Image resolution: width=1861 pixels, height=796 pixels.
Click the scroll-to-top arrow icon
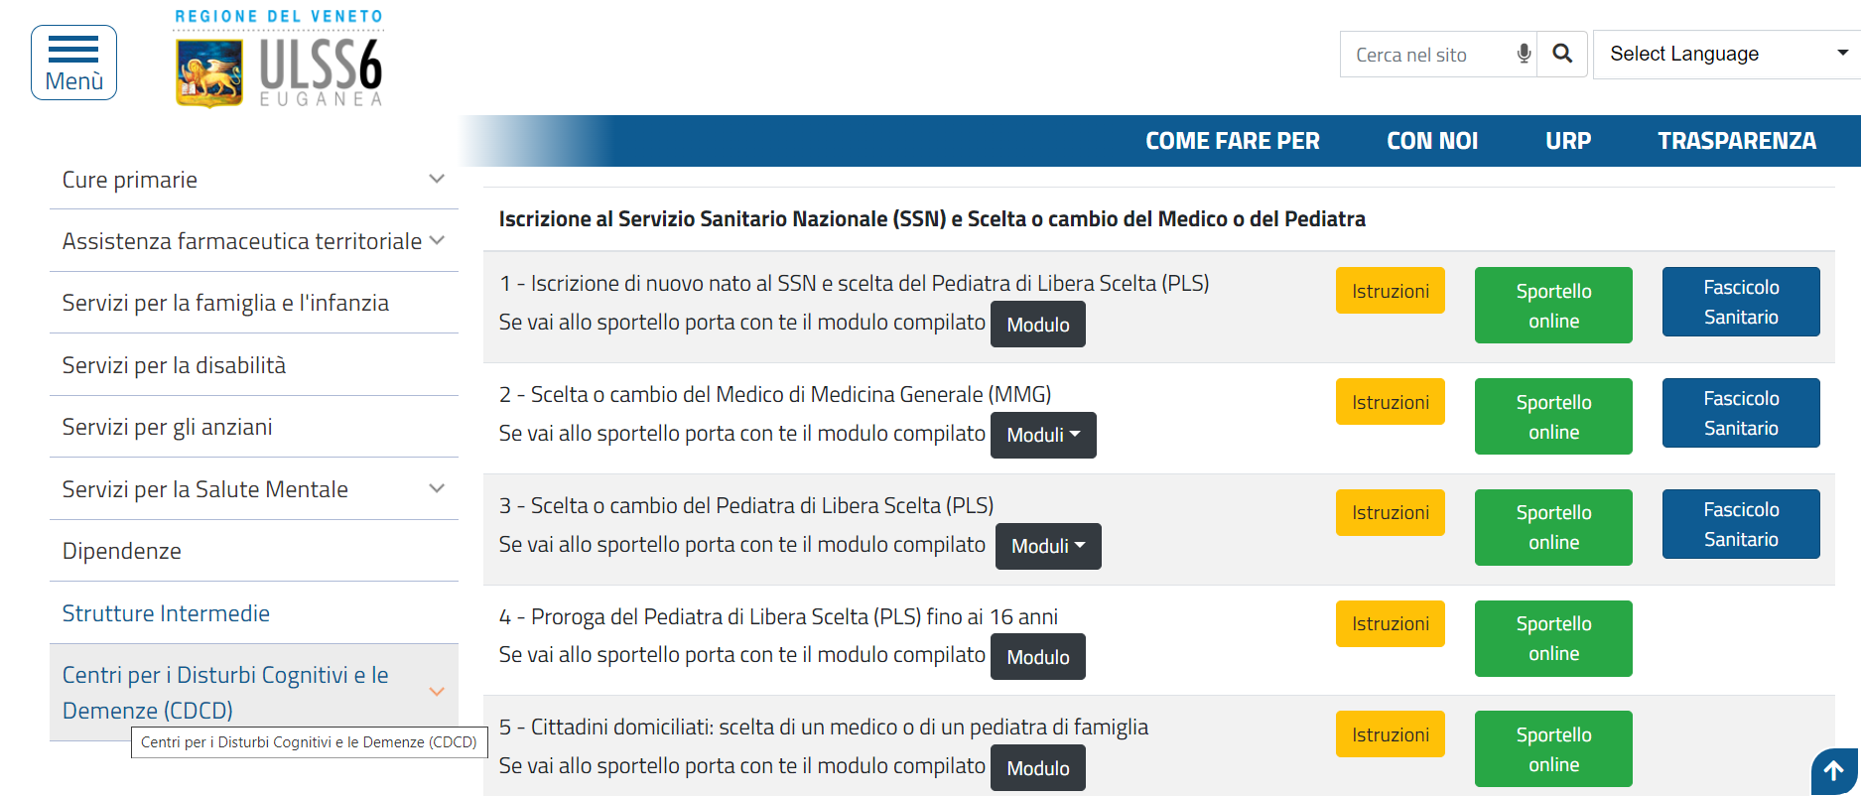click(1833, 771)
